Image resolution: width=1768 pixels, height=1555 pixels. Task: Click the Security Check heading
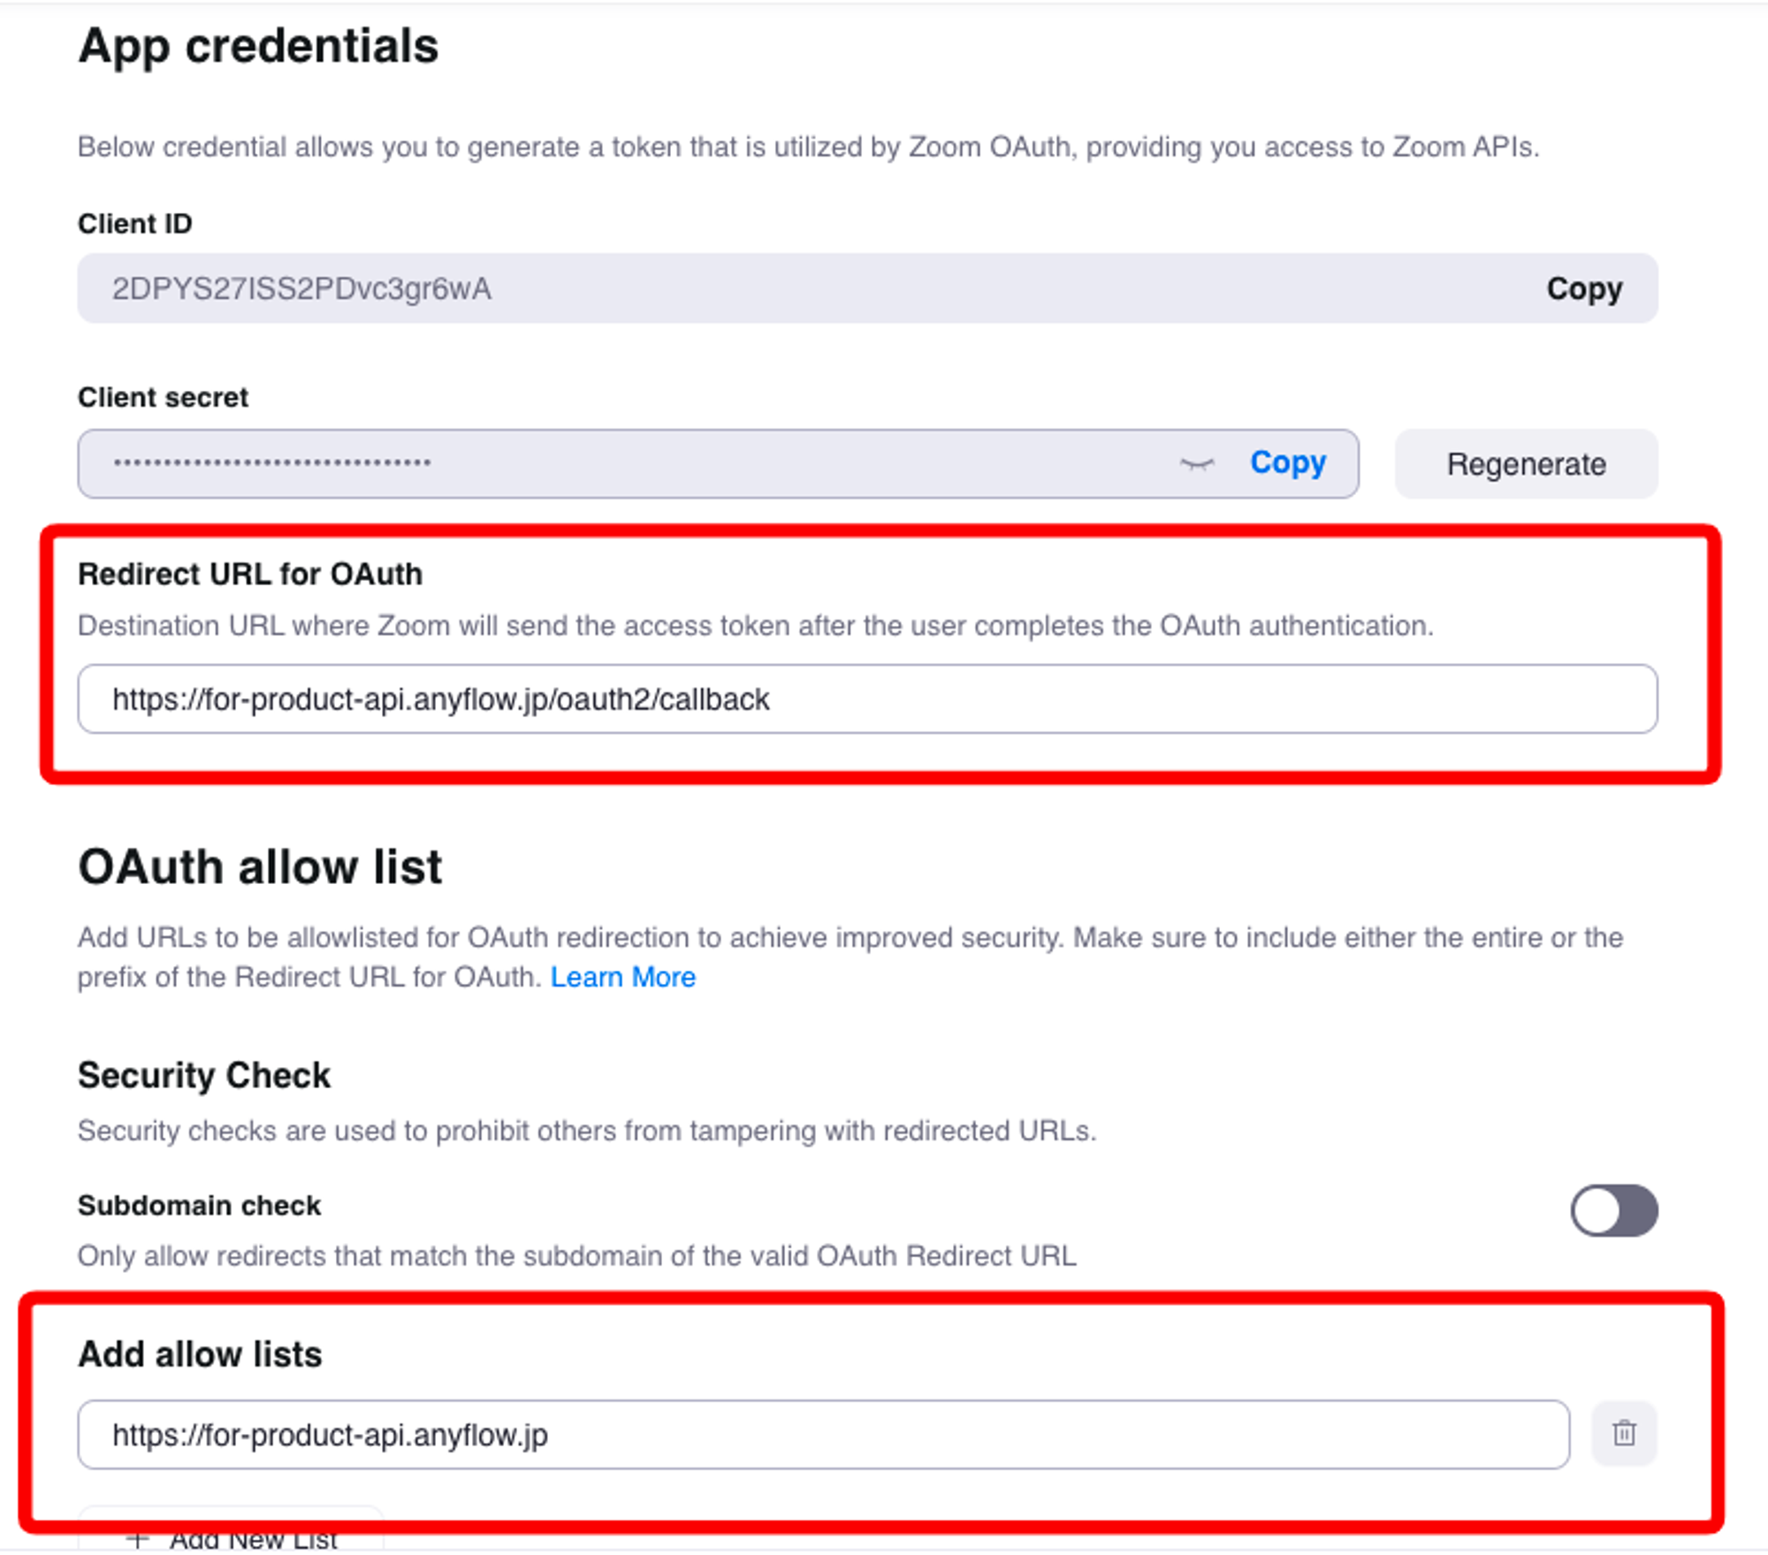pyautogui.click(x=204, y=1076)
